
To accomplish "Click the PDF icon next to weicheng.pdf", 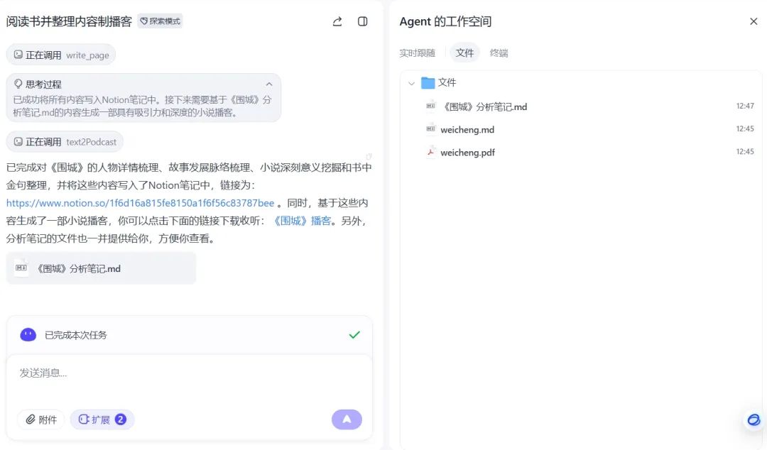I will 430,152.
